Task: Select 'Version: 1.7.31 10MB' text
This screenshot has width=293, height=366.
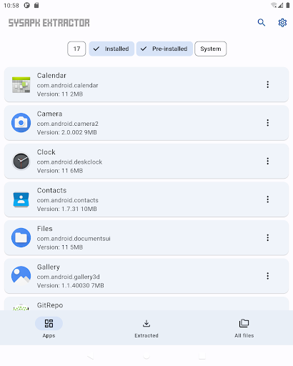Action: click(x=67, y=209)
